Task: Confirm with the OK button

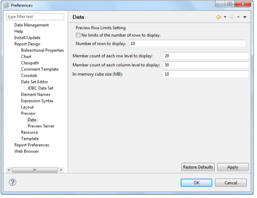Action: (x=196, y=183)
